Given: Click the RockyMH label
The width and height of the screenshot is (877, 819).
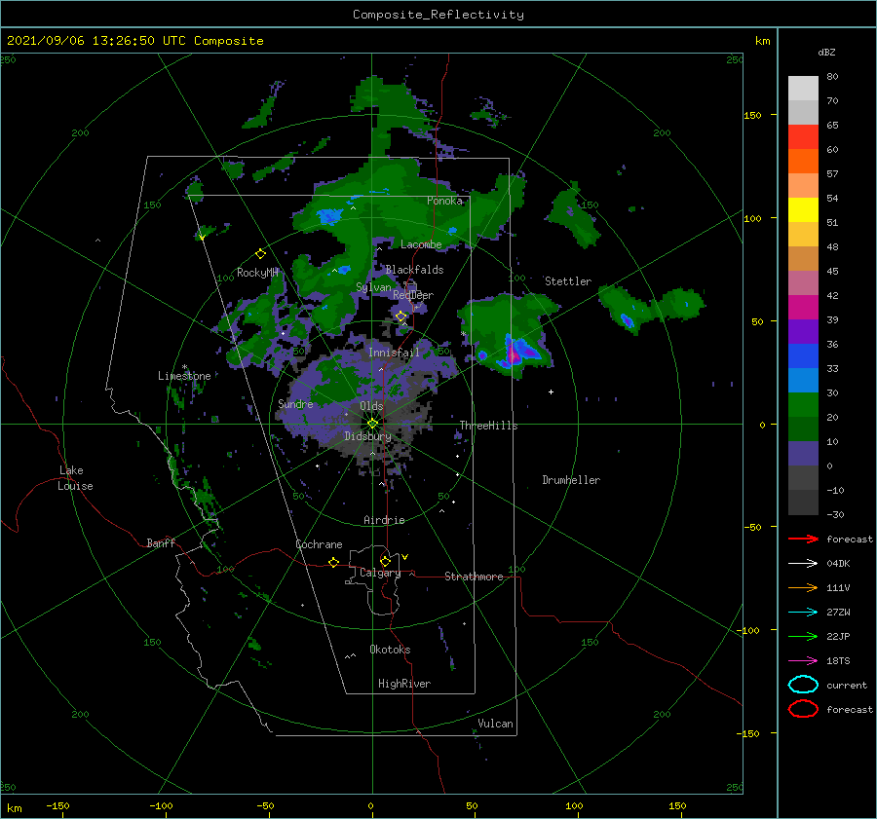Looking at the screenshot, I should [257, 273].
